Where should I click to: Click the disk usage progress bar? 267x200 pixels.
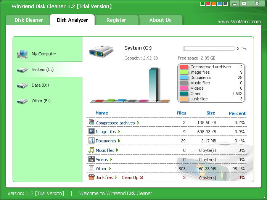click(208, 48)
